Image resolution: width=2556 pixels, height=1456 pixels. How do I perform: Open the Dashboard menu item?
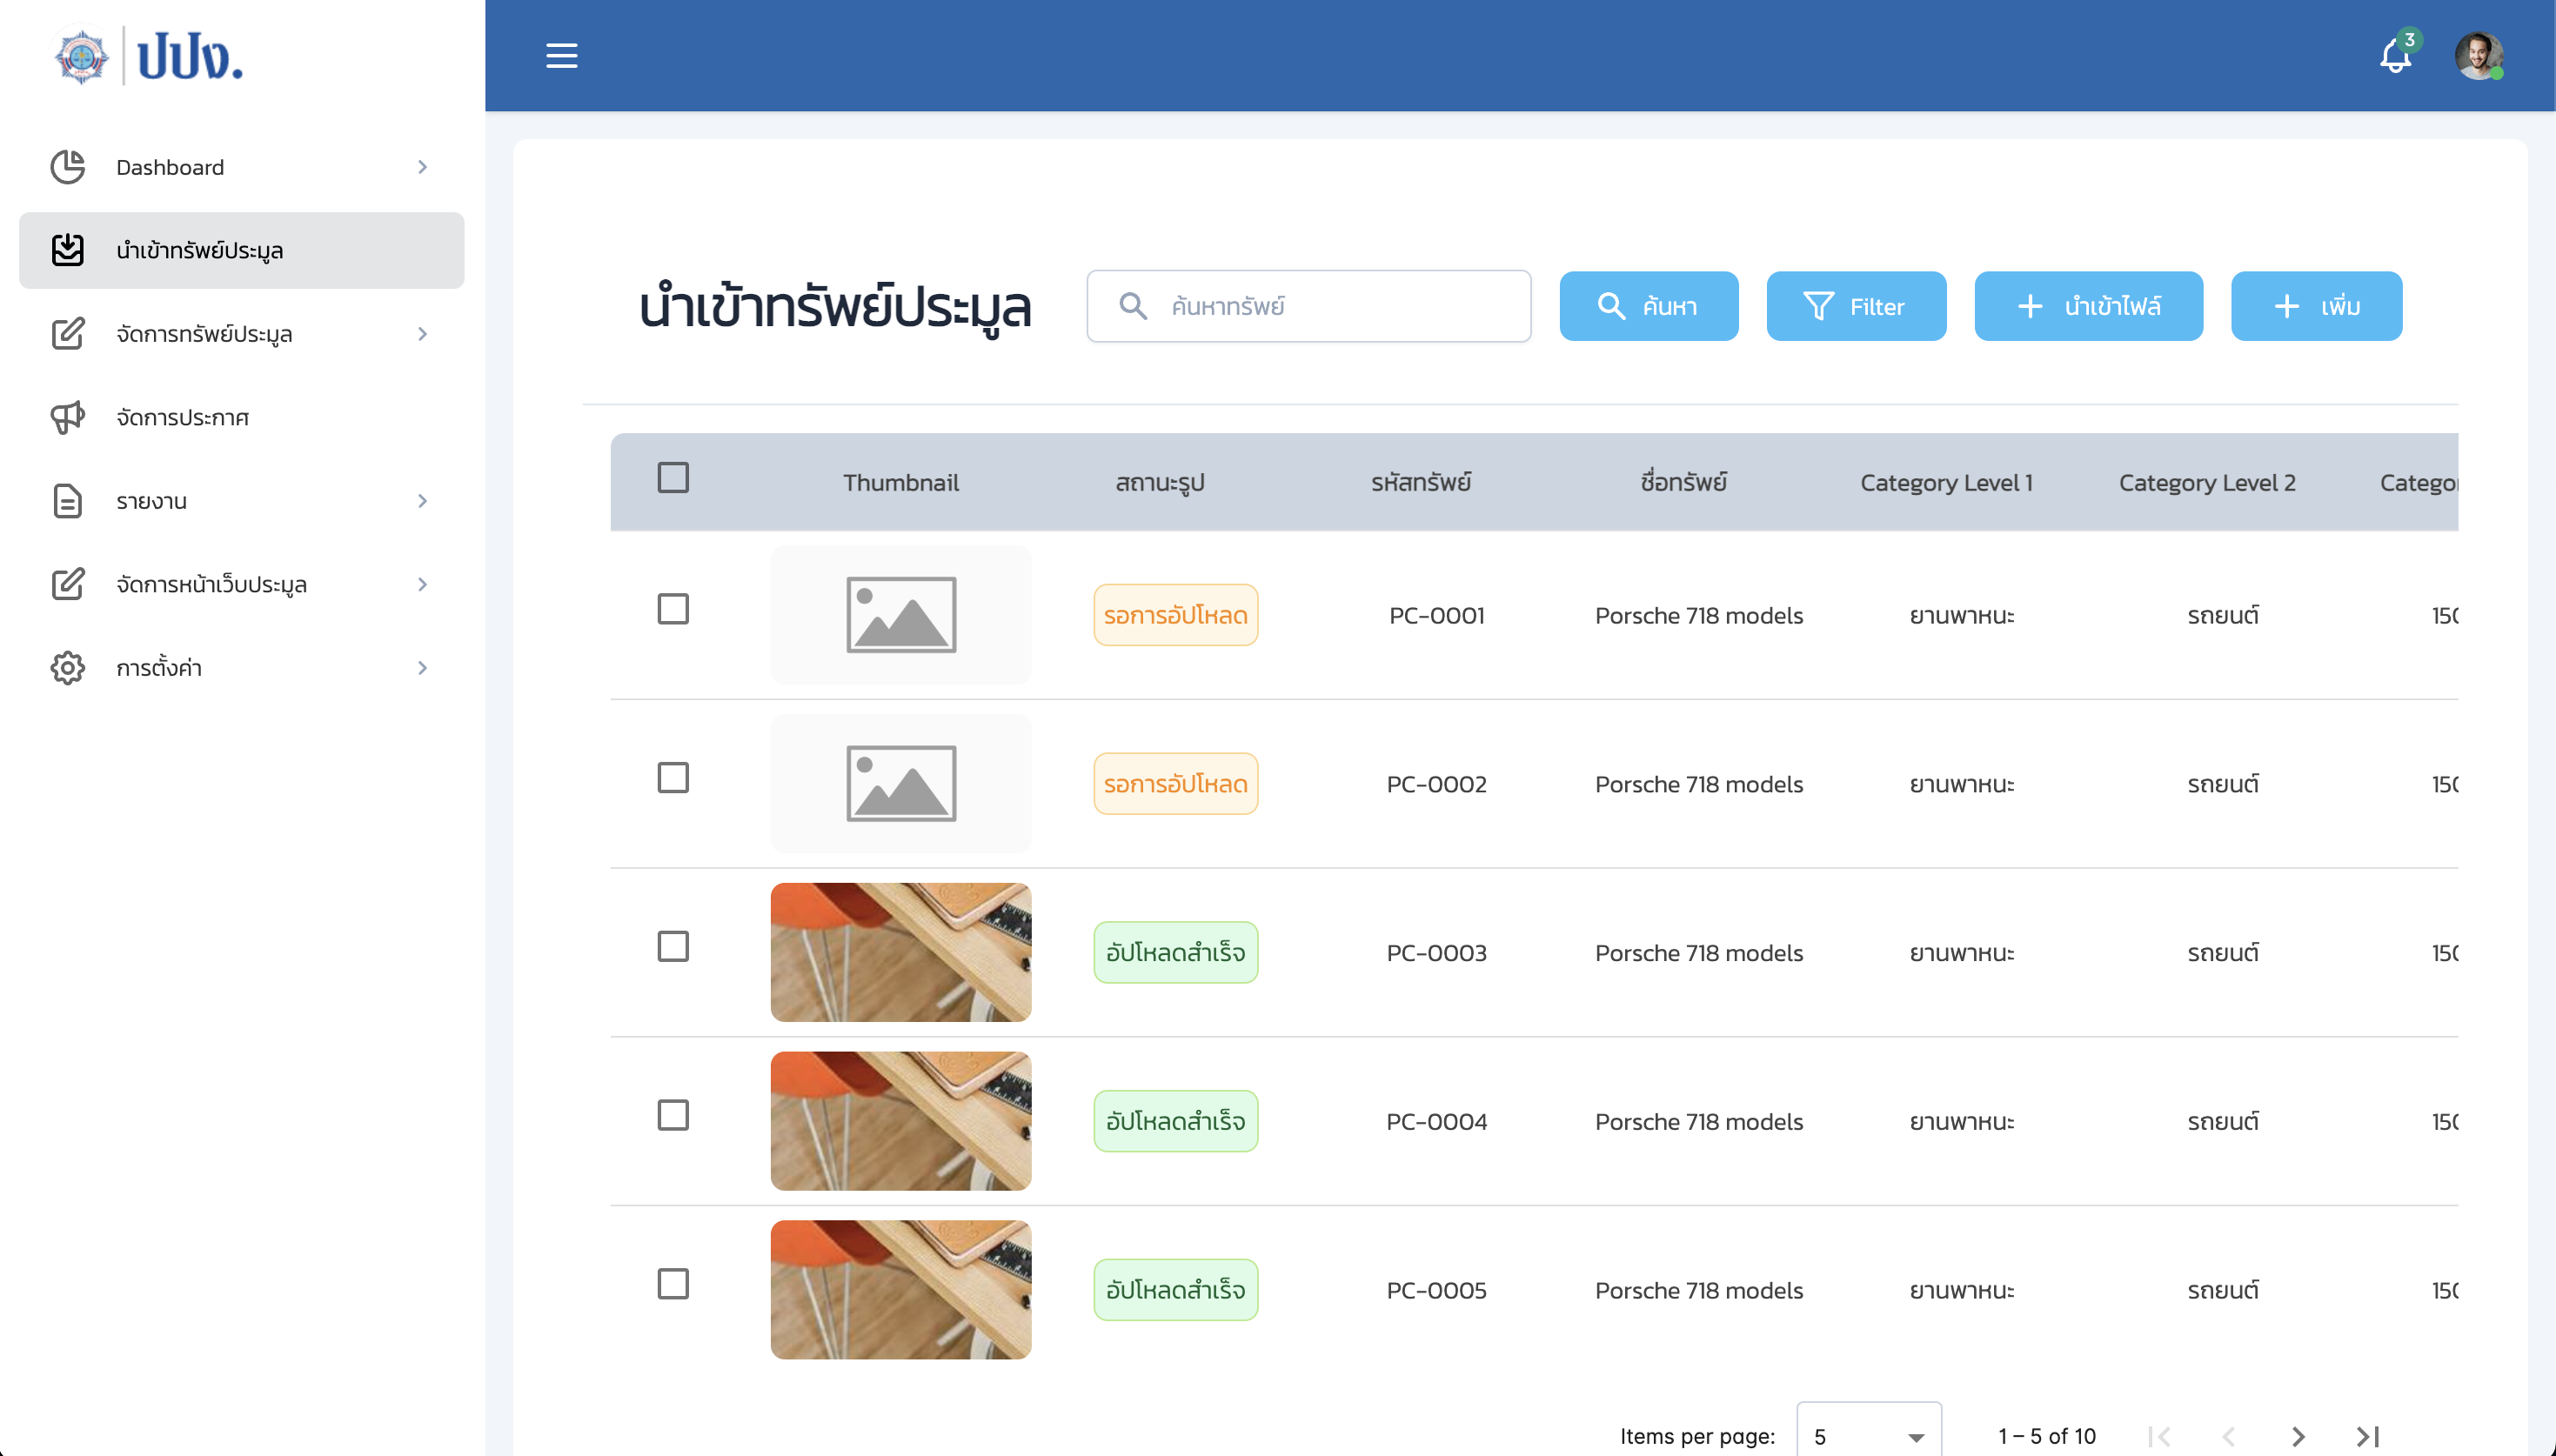click(241, 167)
